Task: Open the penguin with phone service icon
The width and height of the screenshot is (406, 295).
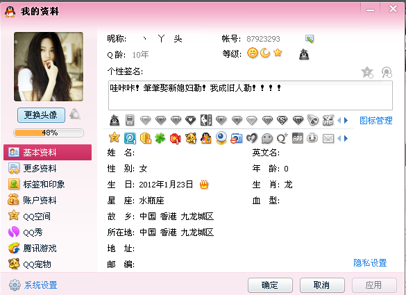Action: tap(206, 138)
